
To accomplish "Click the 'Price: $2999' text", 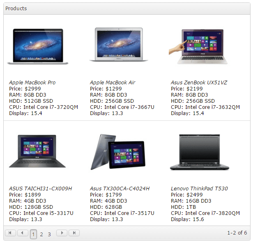I will coord(25,88).
